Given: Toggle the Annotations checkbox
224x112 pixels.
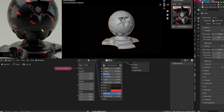Looking at the screenshot, I should coord(174,63).
